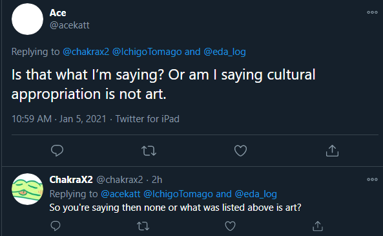Open the 2h timestamp on ChakraX2's tweet

coord(157,180)
